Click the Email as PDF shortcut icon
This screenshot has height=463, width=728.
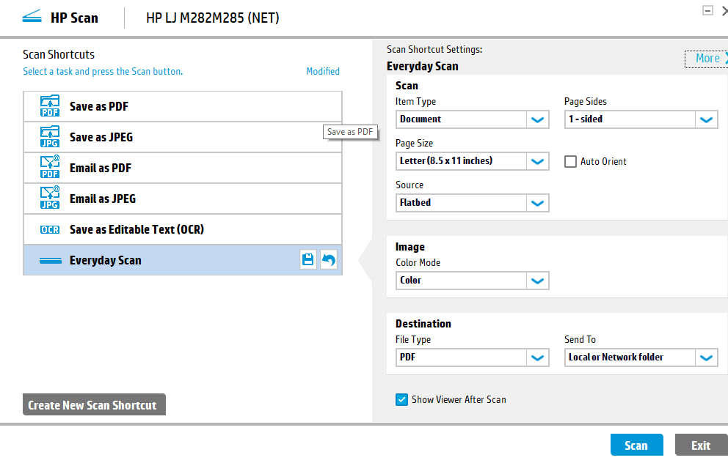pos(49,167)
